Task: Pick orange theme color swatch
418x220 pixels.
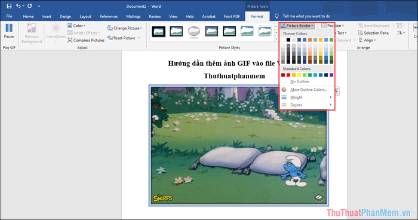Action: pyautogui.click(x=310, y=40)
